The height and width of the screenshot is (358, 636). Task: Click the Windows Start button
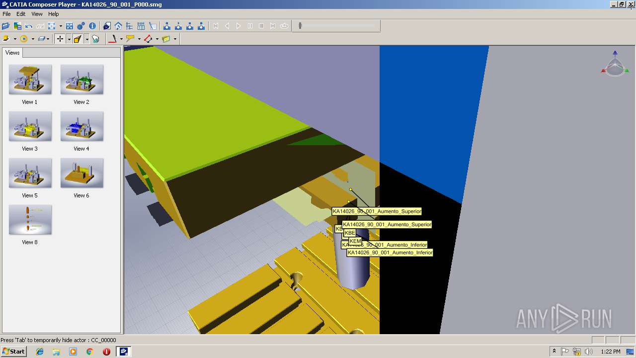point(13,352)
